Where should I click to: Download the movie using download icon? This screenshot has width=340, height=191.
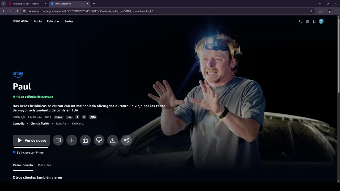point(113,140)
